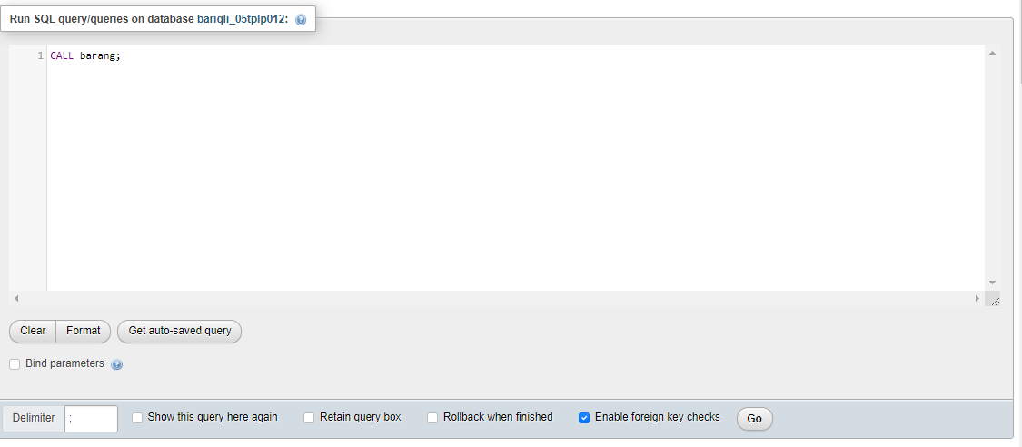
Task: Open Bind parameters help icon
Action: click(x=116, y=364)
